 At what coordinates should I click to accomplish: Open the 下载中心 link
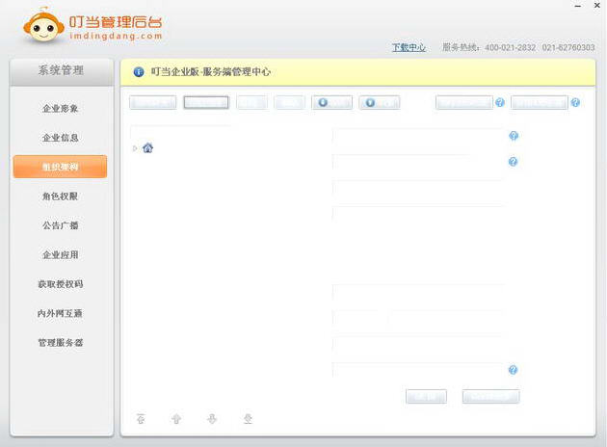click(409, 47)
